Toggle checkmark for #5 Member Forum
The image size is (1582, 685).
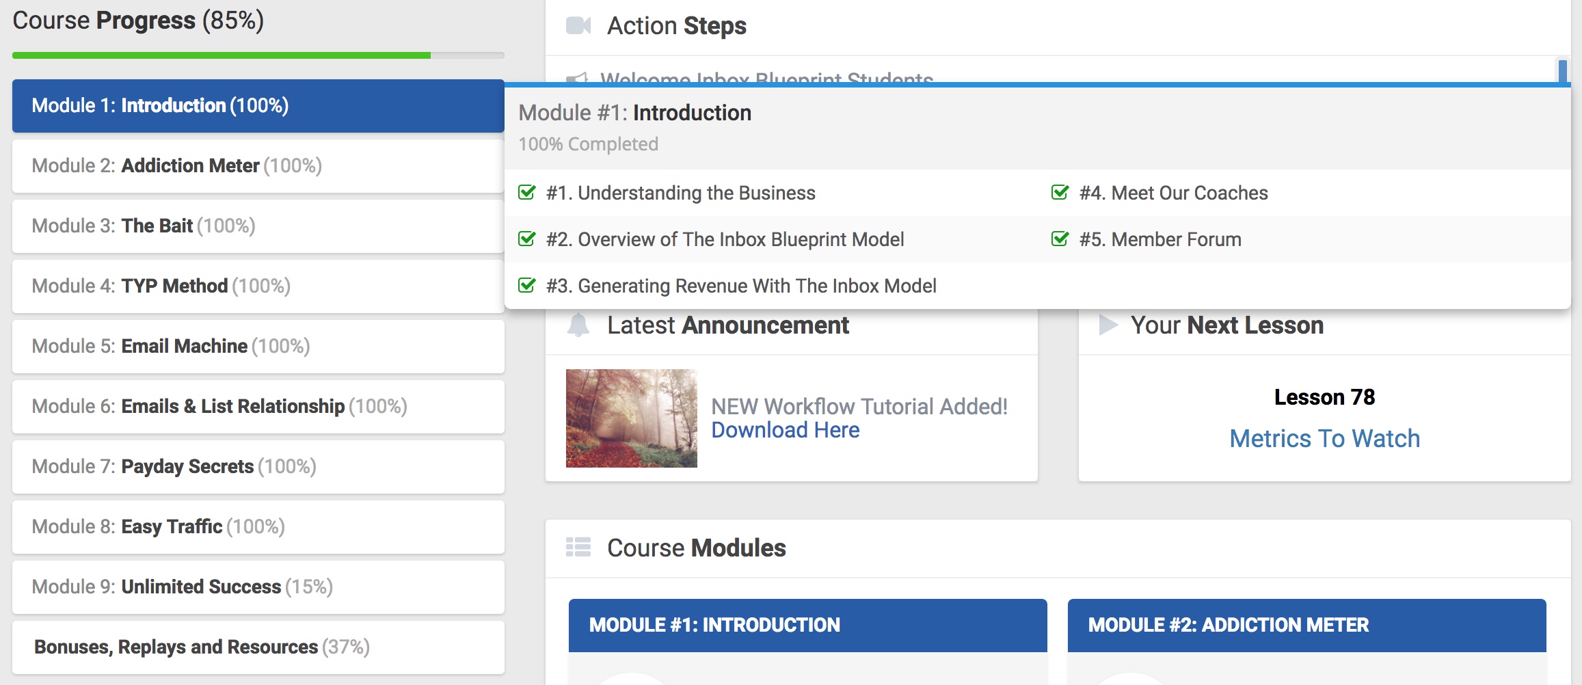click(1060, 239)
